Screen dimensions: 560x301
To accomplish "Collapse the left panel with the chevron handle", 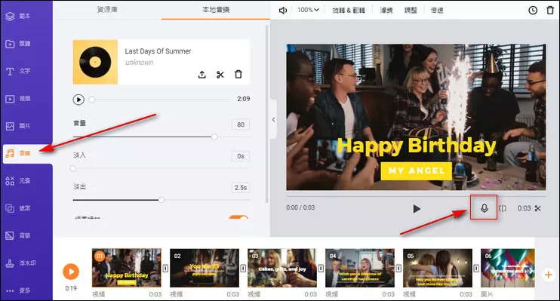I will pos(273,120).
